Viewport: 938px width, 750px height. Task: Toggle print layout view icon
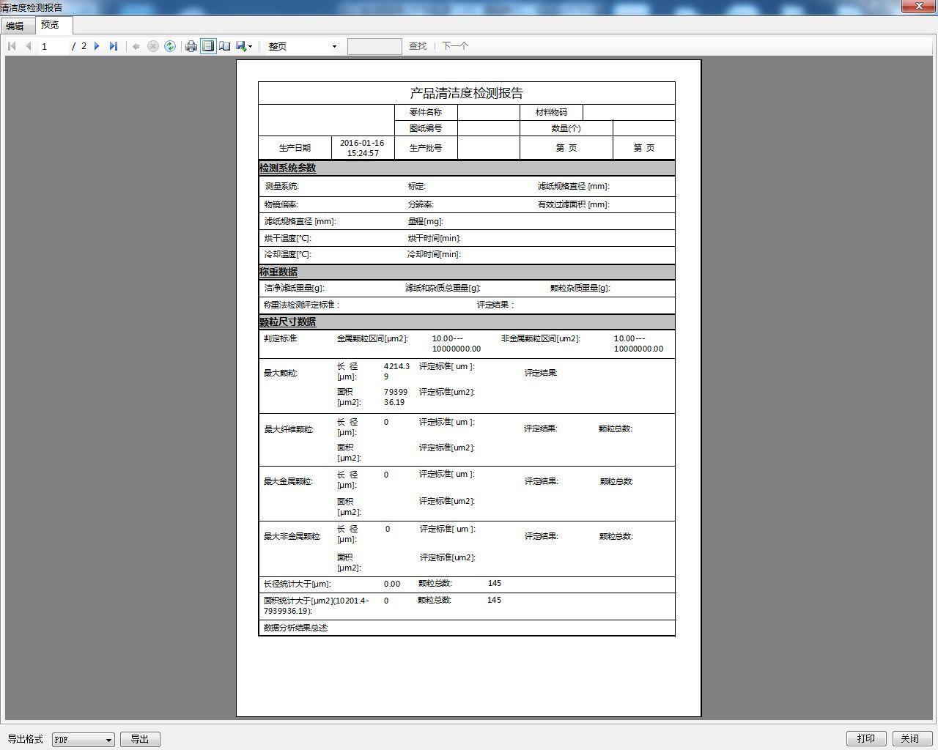[x=208, y=46]
